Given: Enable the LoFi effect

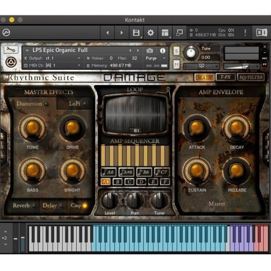Looking at the screenshot, I should point(85,104).
